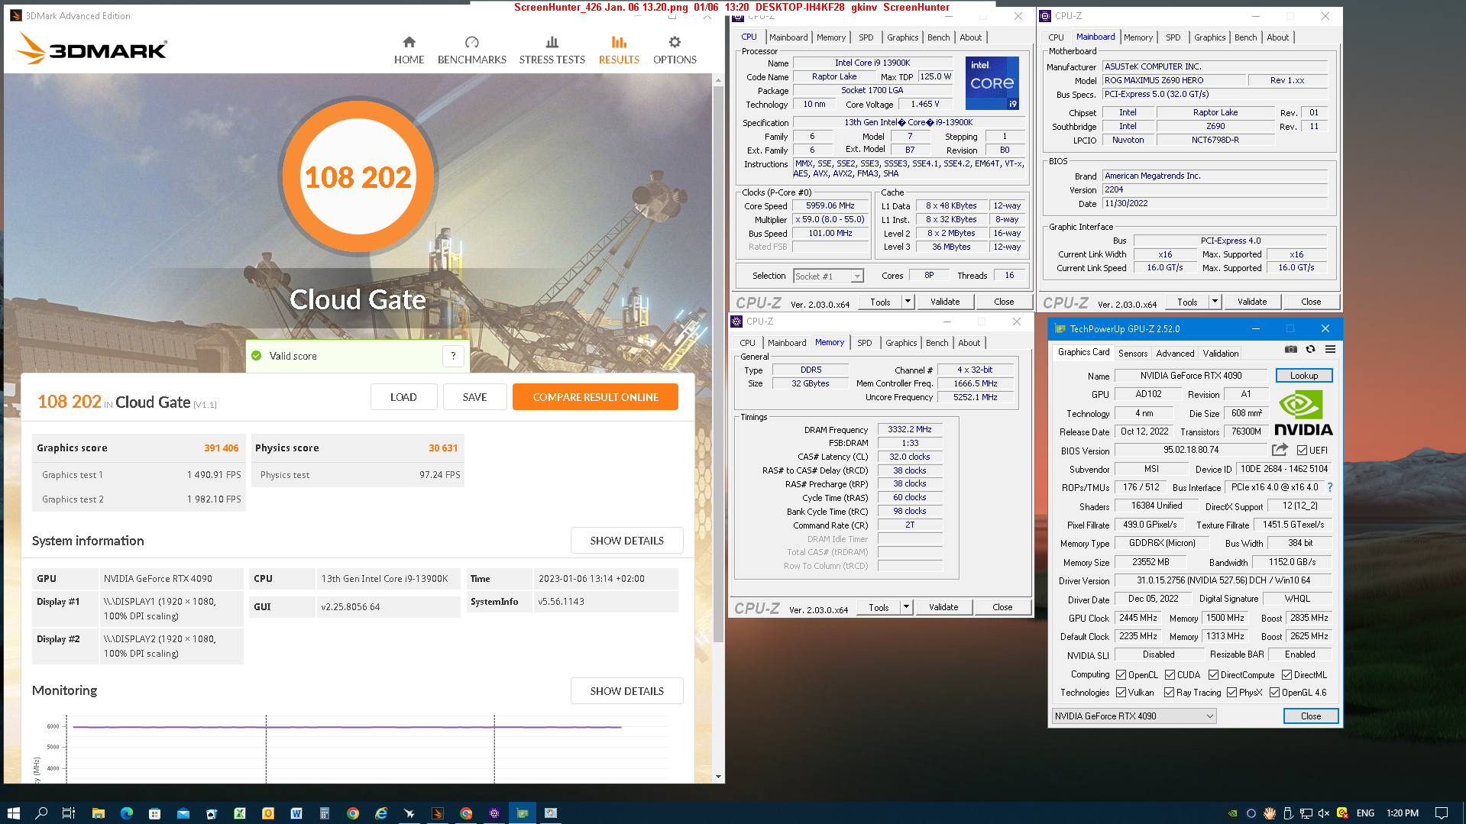Screen dimensions: 1466x824
Task: Click GPU-Z refresh icon
Action: [x=1310, y=350]
